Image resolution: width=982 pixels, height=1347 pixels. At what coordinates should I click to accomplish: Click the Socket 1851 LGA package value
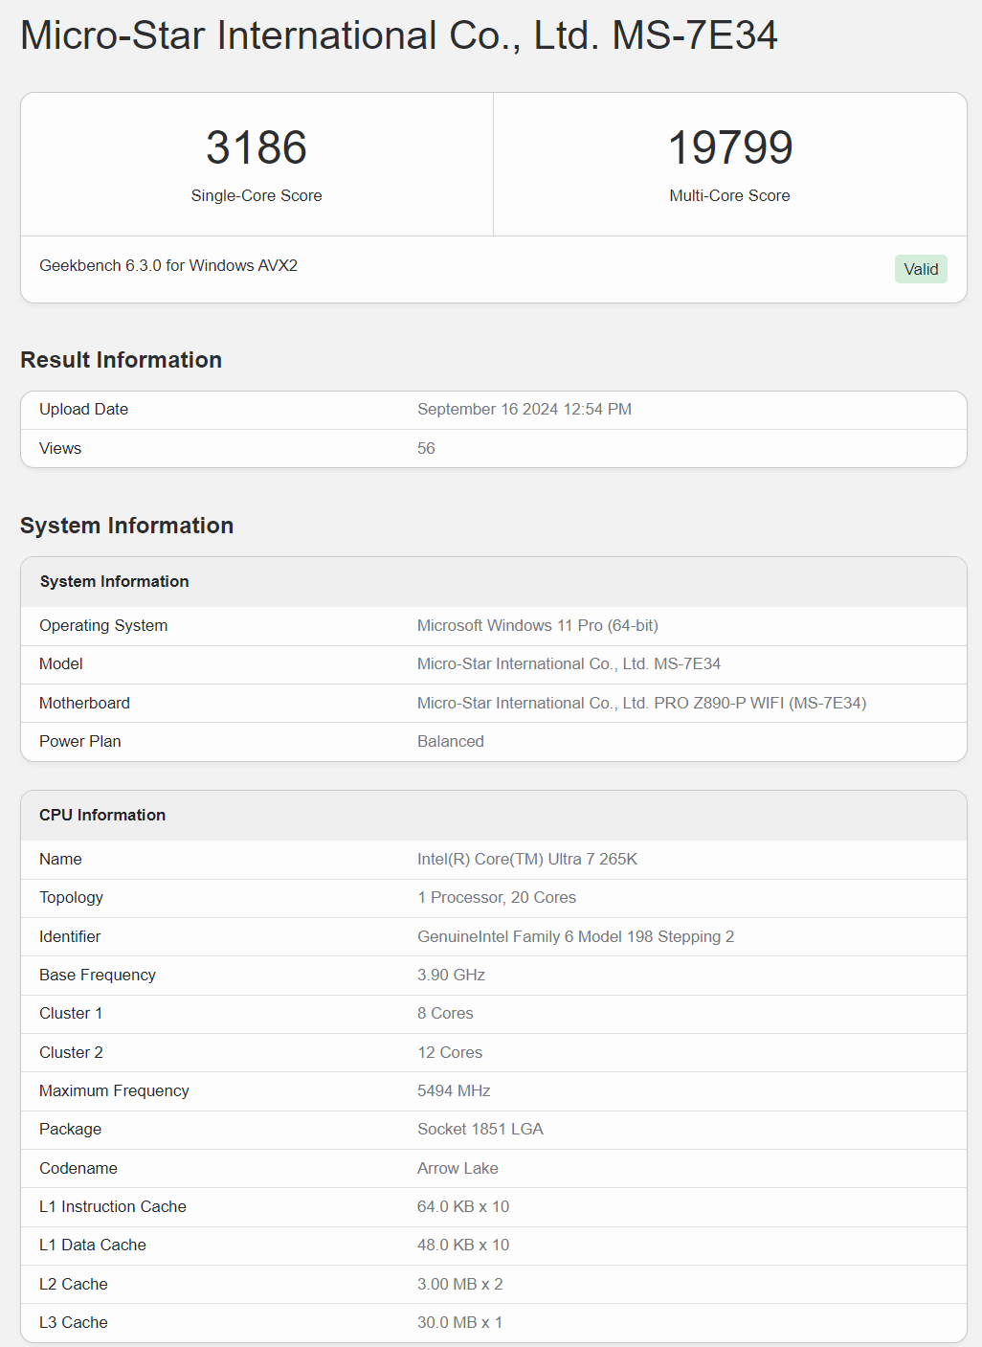(480, 1129)
